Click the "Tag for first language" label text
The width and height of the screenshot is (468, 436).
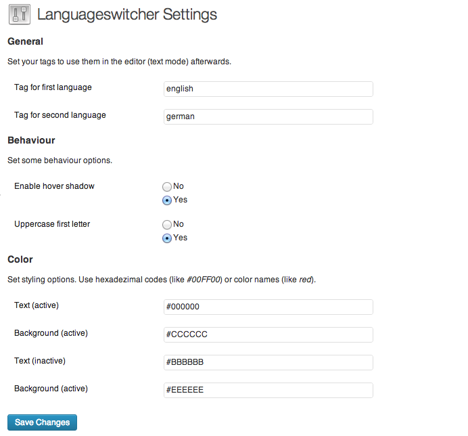(x=53, y=87)
